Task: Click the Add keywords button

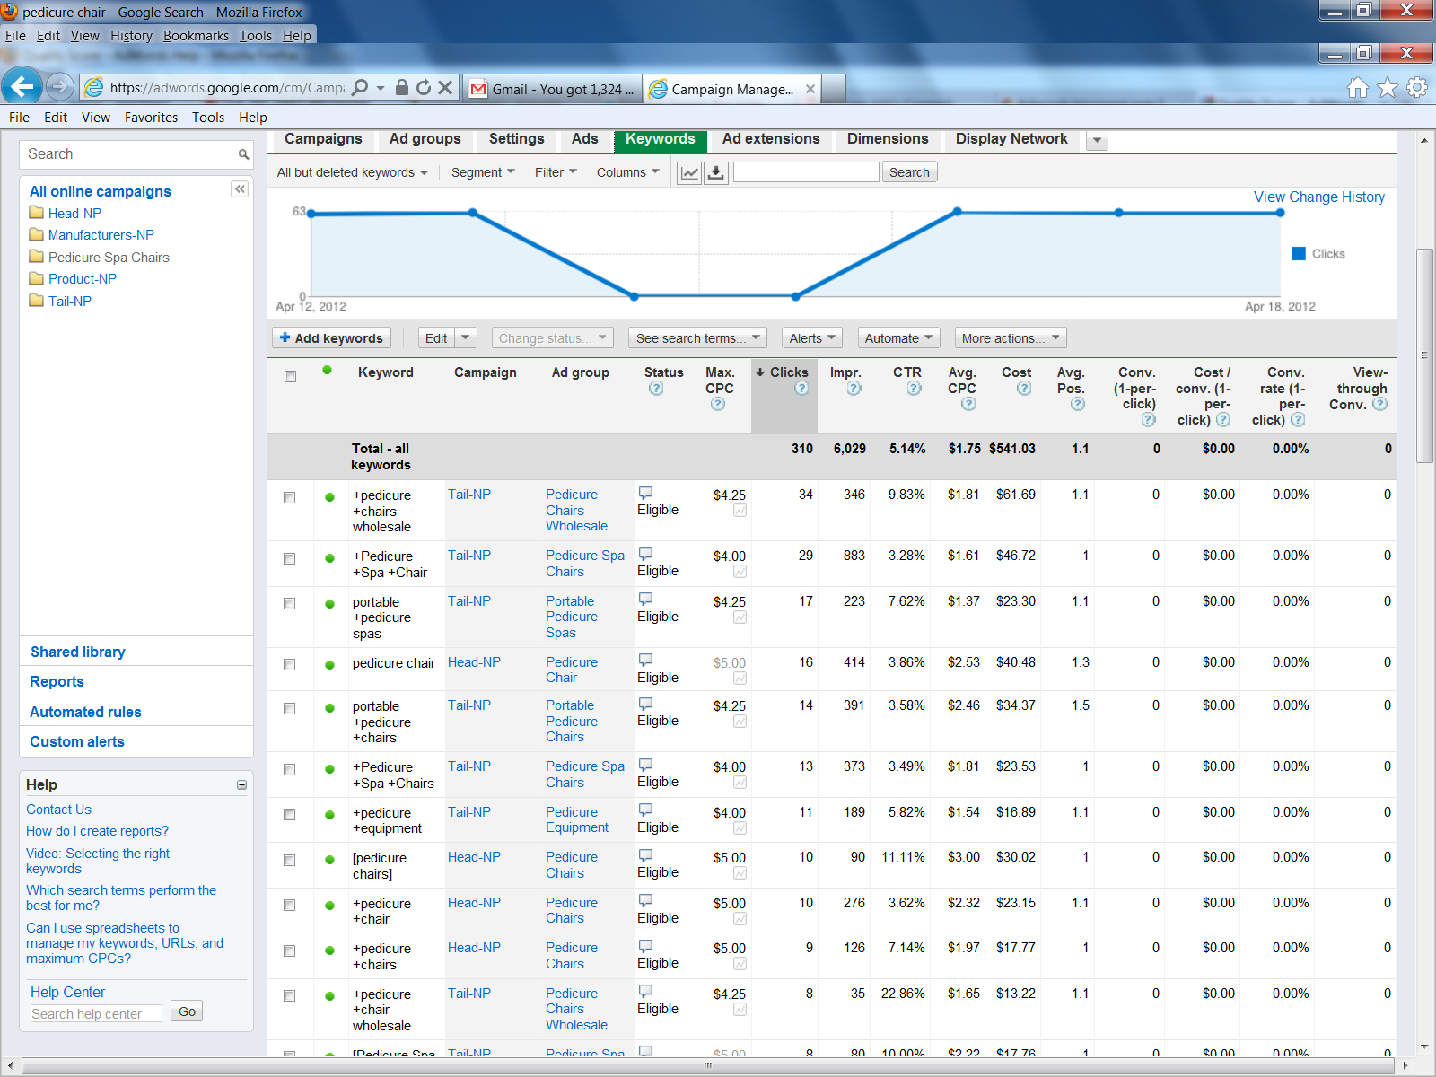Action: point(331,338)
